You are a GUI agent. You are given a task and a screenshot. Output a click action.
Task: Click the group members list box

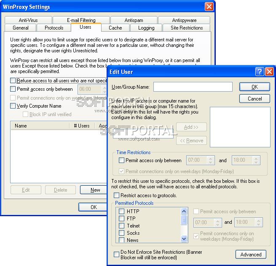point(240,127)
